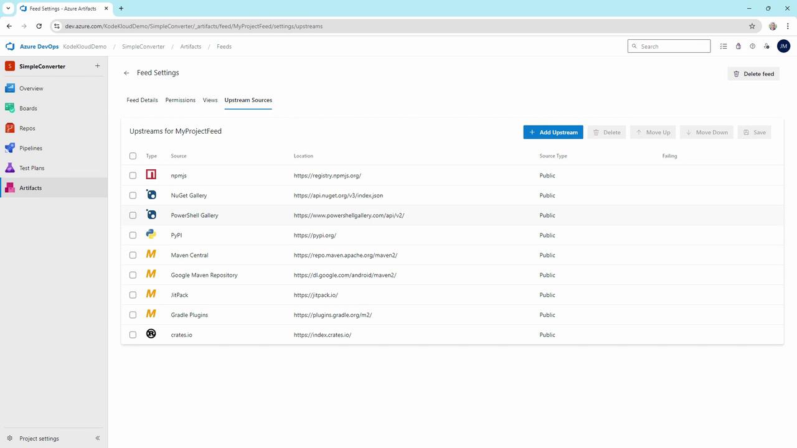Check the npmjs row checkbox

coord(133,175)
